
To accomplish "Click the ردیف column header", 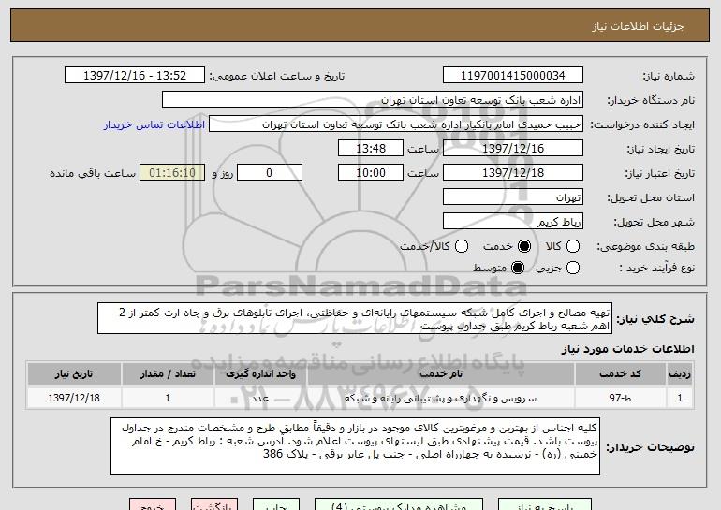I will point(680,374).
